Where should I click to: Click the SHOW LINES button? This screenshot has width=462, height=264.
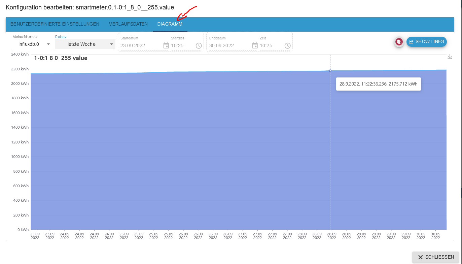pos(427,42)
